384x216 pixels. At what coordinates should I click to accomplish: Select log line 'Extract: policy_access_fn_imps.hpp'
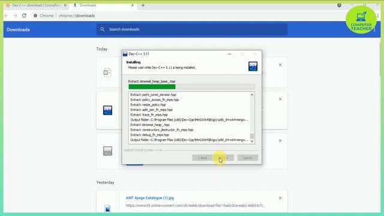pyautogui.click(x=155, y=100)
